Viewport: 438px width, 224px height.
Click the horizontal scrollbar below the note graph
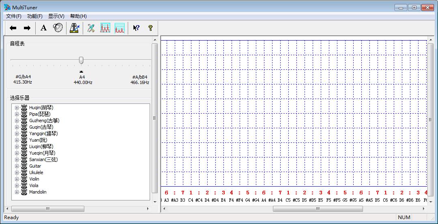[318, 209]
